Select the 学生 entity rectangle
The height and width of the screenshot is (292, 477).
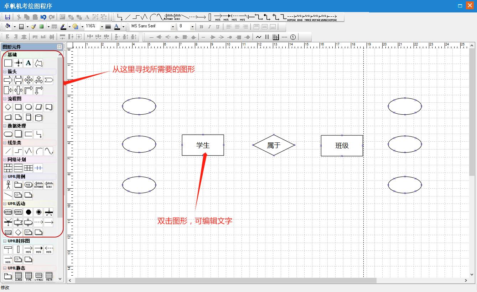(x=203, y=145)
